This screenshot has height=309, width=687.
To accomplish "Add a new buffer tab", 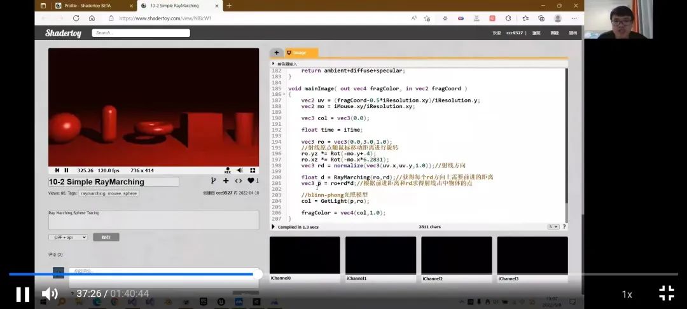I will click(277, 53).
